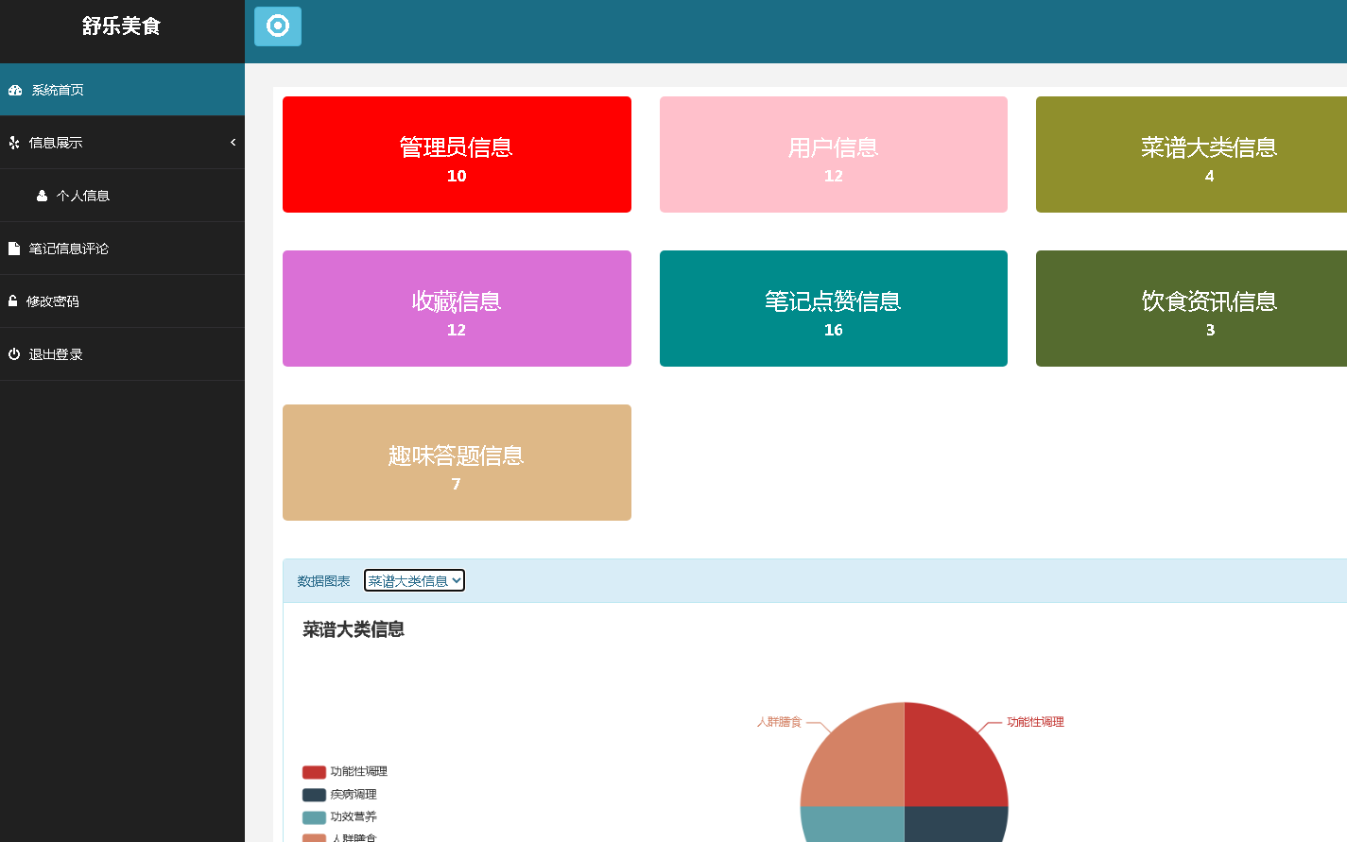
Task: Click the sidebar toggle button in header
Action: (278, 26)
